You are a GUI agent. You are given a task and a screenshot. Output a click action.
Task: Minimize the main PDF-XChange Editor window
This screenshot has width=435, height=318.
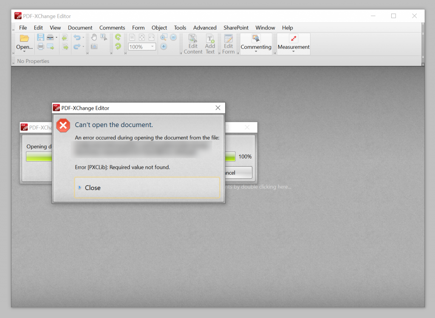pos(373,16)
